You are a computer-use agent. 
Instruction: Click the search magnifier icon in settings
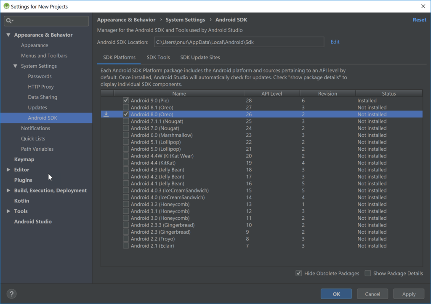pos(9,21)
